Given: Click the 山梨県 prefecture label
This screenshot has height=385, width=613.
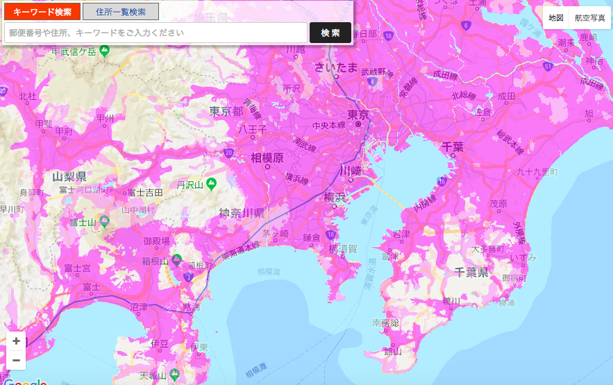Looking at the screenshot, I should click(69, 176).
